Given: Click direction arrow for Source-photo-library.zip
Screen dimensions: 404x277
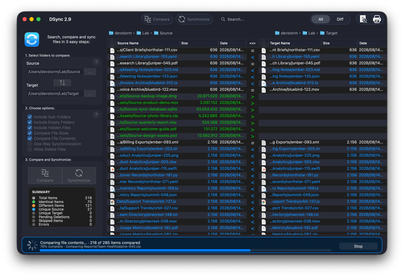Looking at the screenshot, I should 253,116.
